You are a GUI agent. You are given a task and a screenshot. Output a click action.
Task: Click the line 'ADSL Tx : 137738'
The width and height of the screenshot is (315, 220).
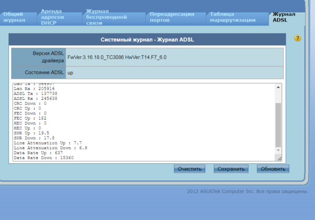coord(35,93)
